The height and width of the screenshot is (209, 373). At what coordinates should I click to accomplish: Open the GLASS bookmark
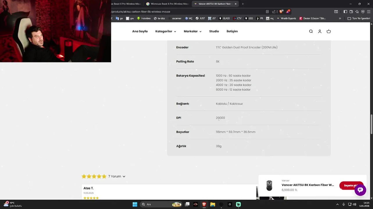(224, 18)
